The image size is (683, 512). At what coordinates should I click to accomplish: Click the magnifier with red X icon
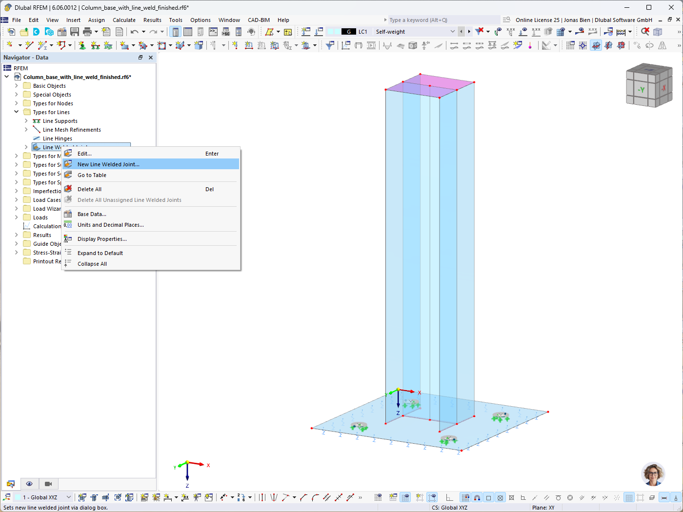645,32
